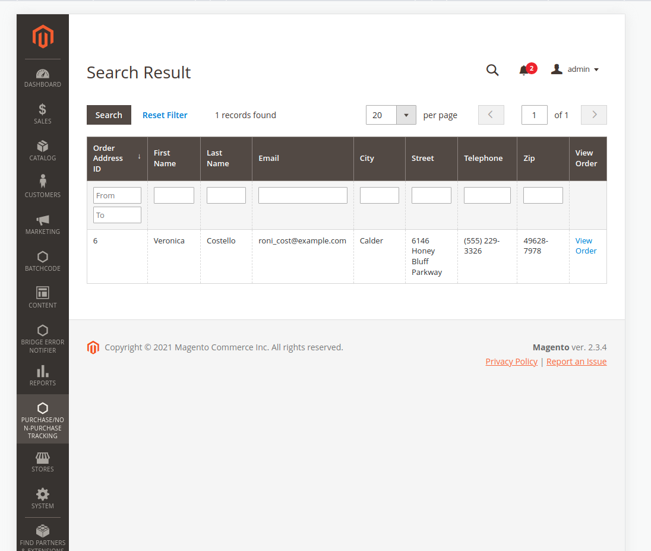This screenshot has width=651, height=551.
Task: Click the Magento logo icon in sidebar
Action: click(43, 37)
